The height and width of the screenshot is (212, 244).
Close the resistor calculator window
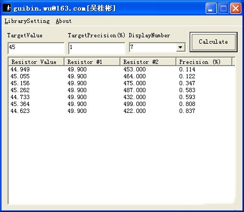point(235,8)
